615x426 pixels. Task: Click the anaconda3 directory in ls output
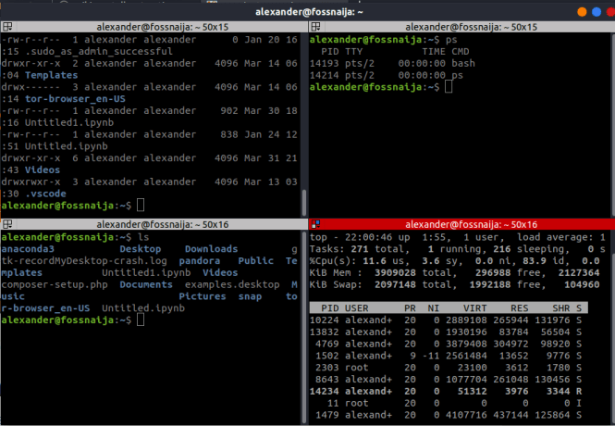[x=28, y=249]
